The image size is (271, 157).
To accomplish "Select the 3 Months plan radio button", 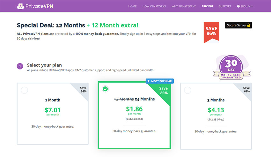I will pyautogui.click(x=187, y=90).
